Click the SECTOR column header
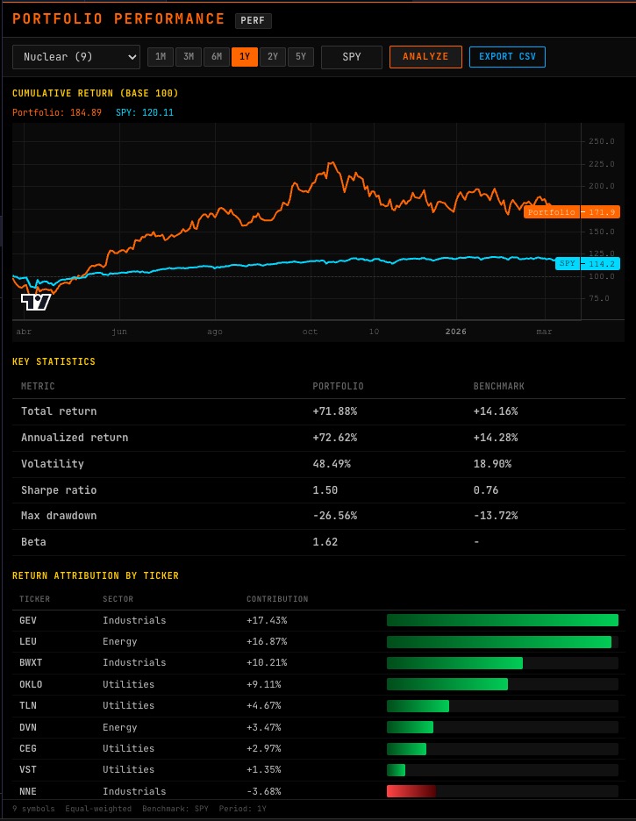Image resolution: width=636 pixels, height=821 pixels. click(x=118, y=599)
